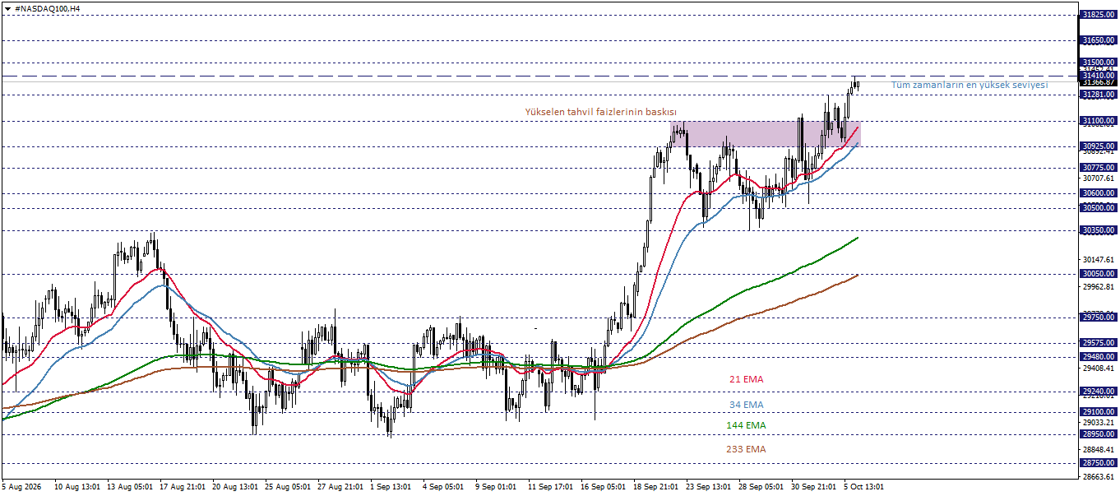Click the 31281.00 price level label
Screen dimensions: 1120x496
1098,95
